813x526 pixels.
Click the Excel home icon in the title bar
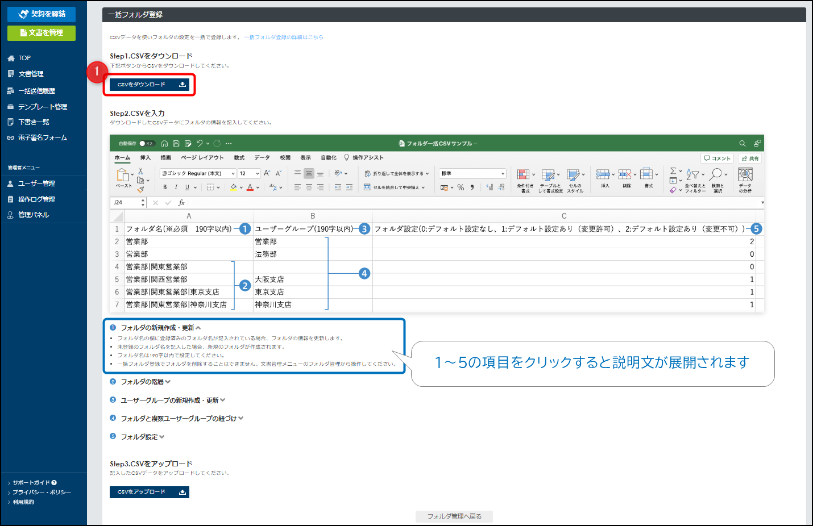click(x=165, y=143)
